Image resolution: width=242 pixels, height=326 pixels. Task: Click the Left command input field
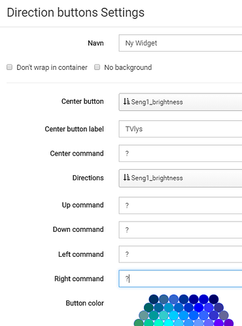click(181, 254)
